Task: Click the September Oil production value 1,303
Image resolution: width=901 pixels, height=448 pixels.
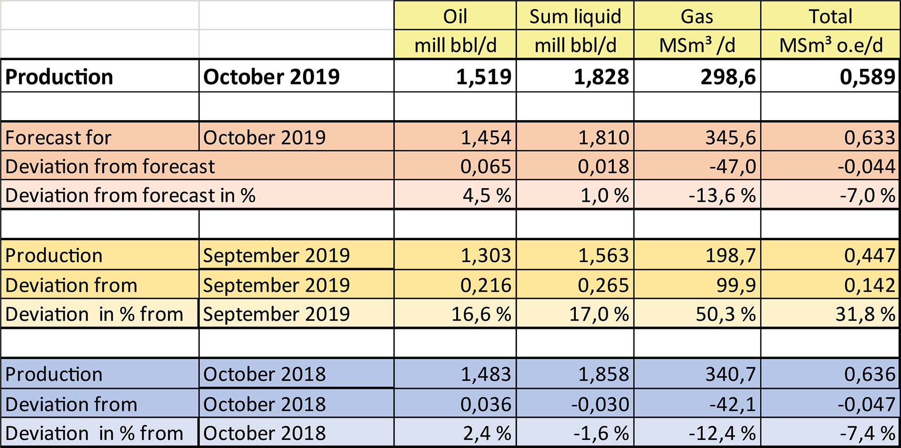Action: coord(485,256)
